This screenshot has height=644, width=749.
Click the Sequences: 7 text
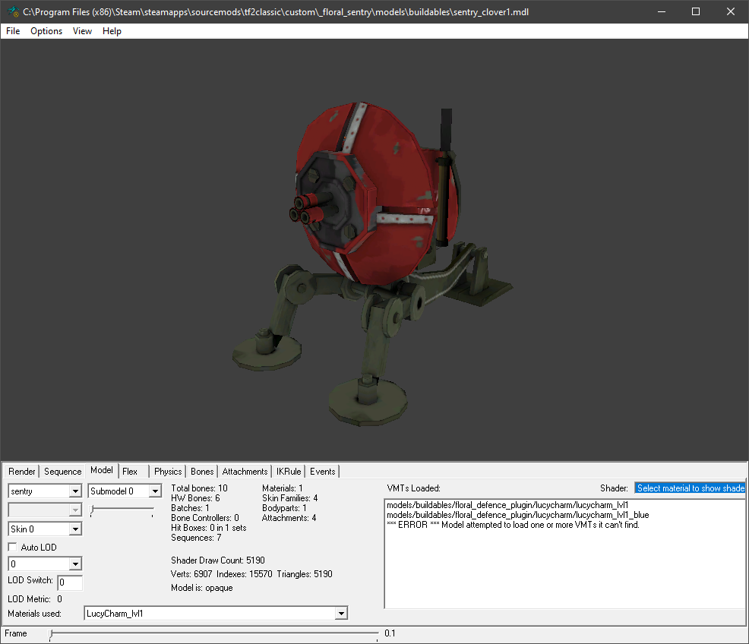click(196, 538)
